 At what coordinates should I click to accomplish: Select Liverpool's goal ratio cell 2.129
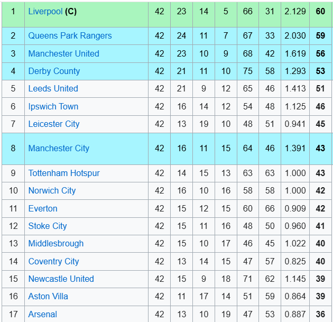295,15
